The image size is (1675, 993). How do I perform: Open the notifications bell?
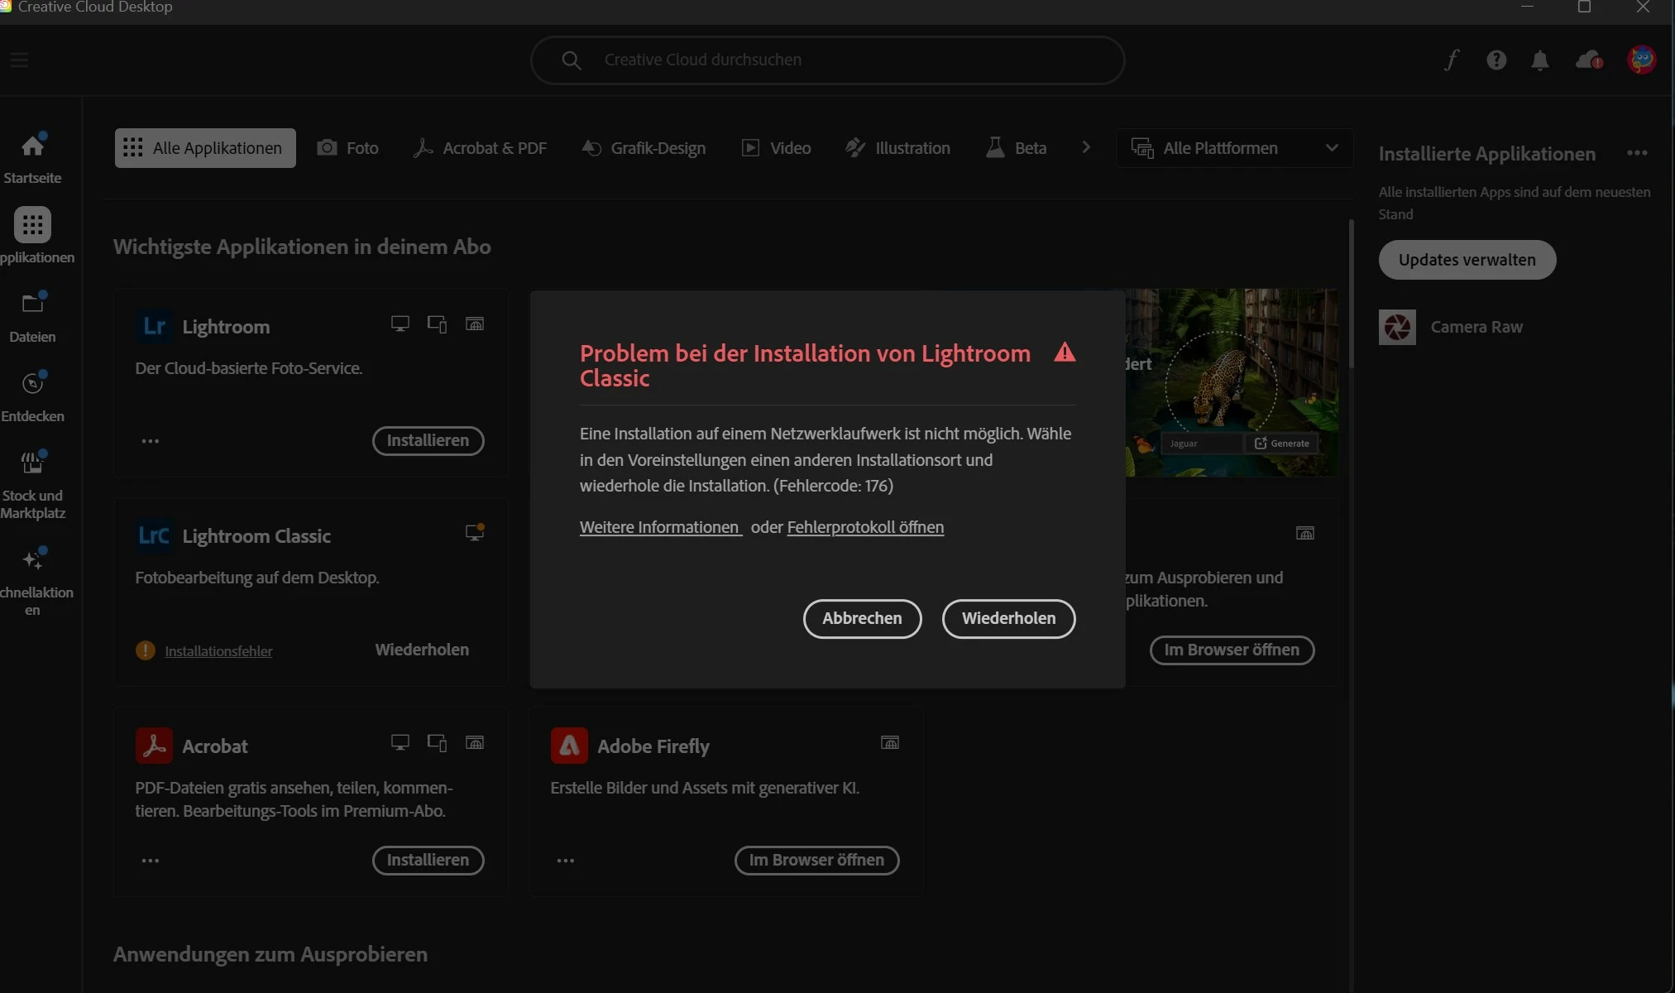click(1539, 60)
